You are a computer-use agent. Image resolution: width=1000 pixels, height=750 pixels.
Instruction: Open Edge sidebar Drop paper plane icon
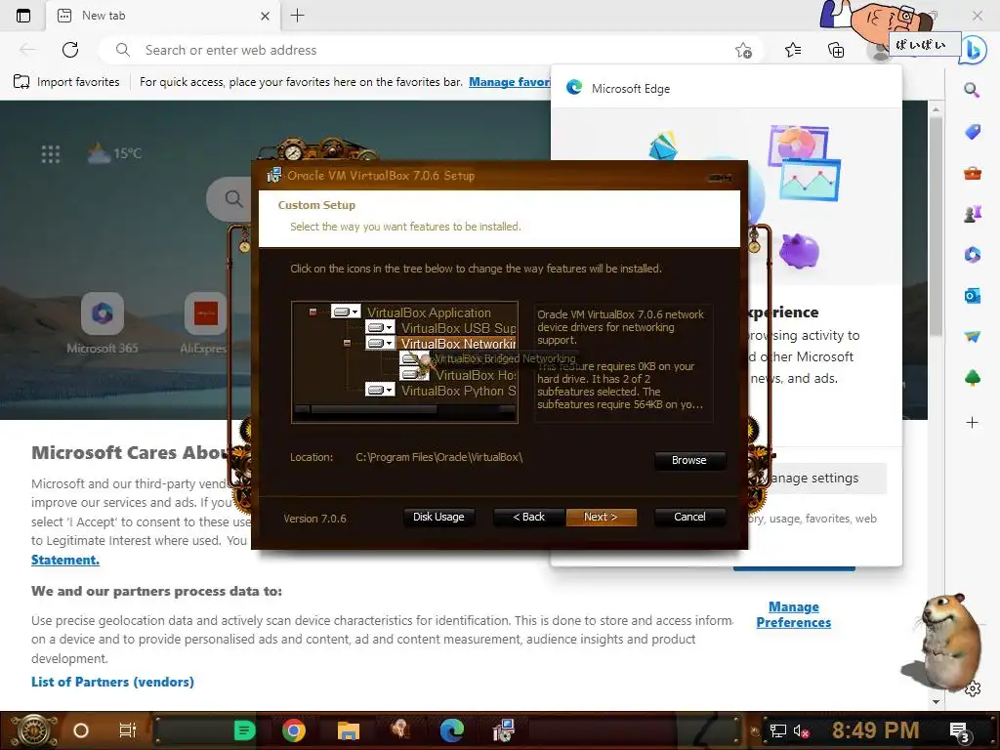[x=972, y=337]
